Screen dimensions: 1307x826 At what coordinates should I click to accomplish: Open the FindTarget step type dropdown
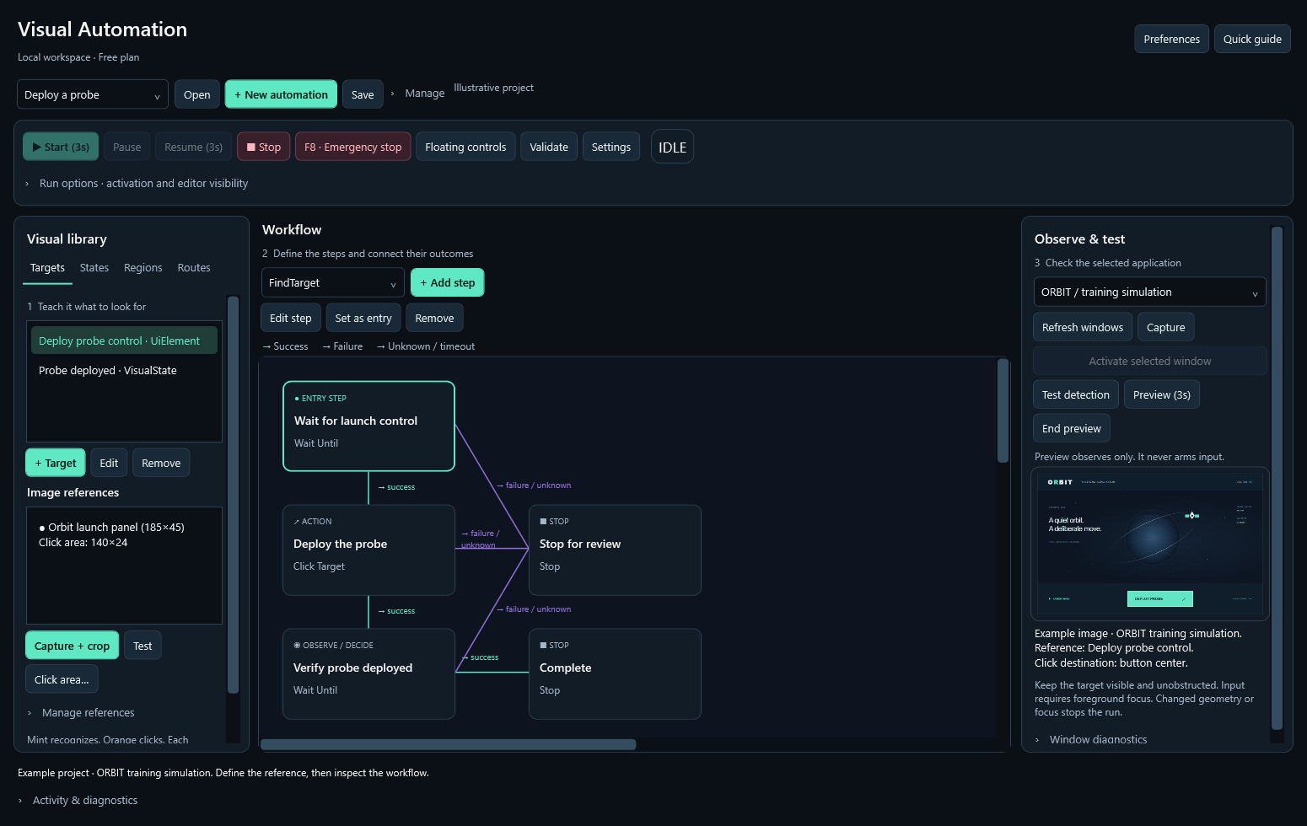[x=333, y=282]
